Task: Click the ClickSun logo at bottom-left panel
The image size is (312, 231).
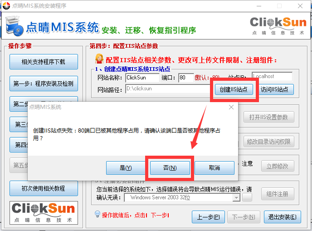Action: pyautogui.click(x=43, y=212)
